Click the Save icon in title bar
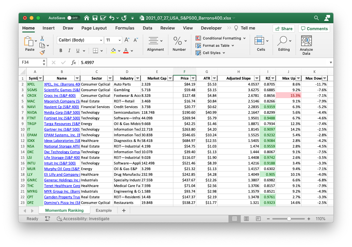The width and height of the screenshot is (352, 247). point(95,18)
